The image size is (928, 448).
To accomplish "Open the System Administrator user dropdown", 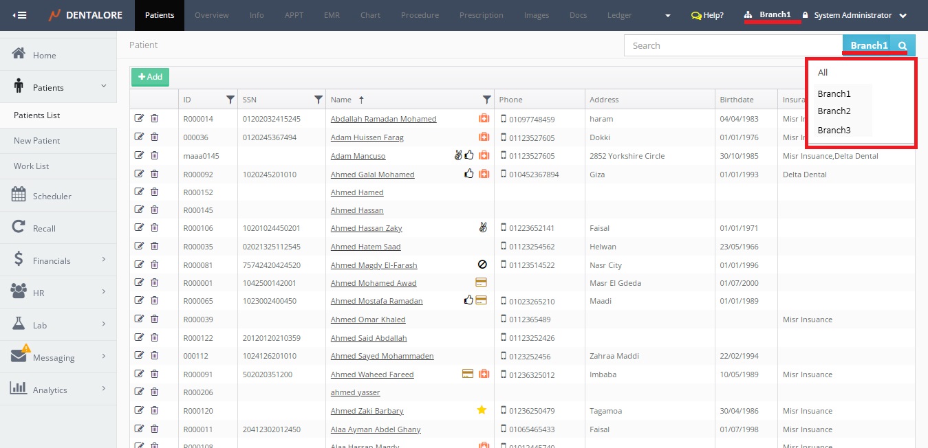I will click(859, 15).
